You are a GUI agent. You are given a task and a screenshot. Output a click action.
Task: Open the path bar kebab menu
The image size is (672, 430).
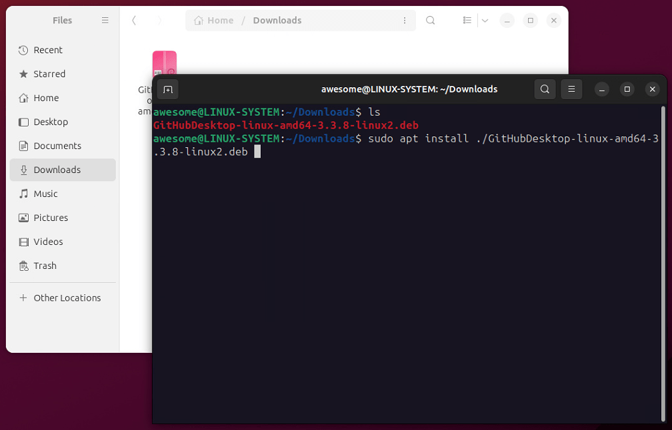(x=405, y=21)
